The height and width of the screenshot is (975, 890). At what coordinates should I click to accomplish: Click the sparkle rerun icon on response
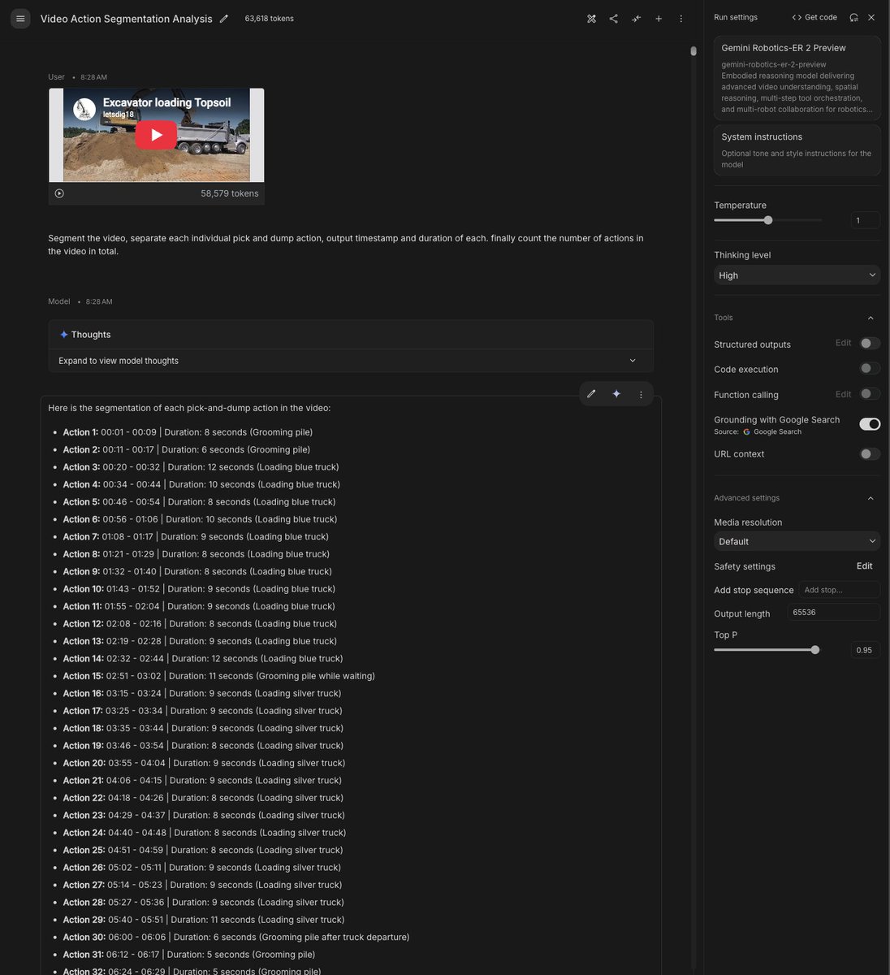click(616, 394)
